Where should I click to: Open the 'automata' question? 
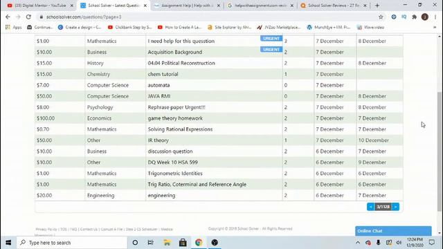(x=159, y=85)
